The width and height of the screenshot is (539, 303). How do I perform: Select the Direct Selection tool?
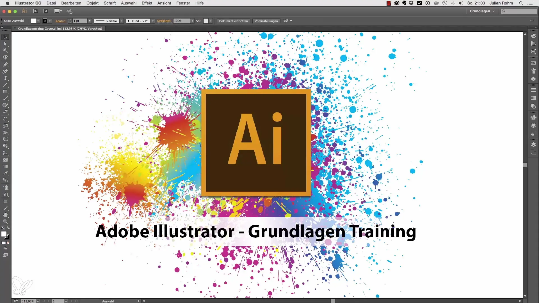click(x=5, y=44)
